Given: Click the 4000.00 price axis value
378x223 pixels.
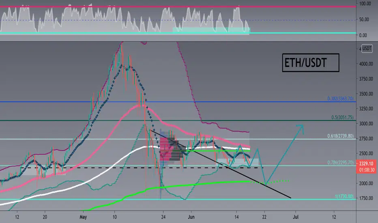Looking at the screenshot, I should [x=366, y=64].
